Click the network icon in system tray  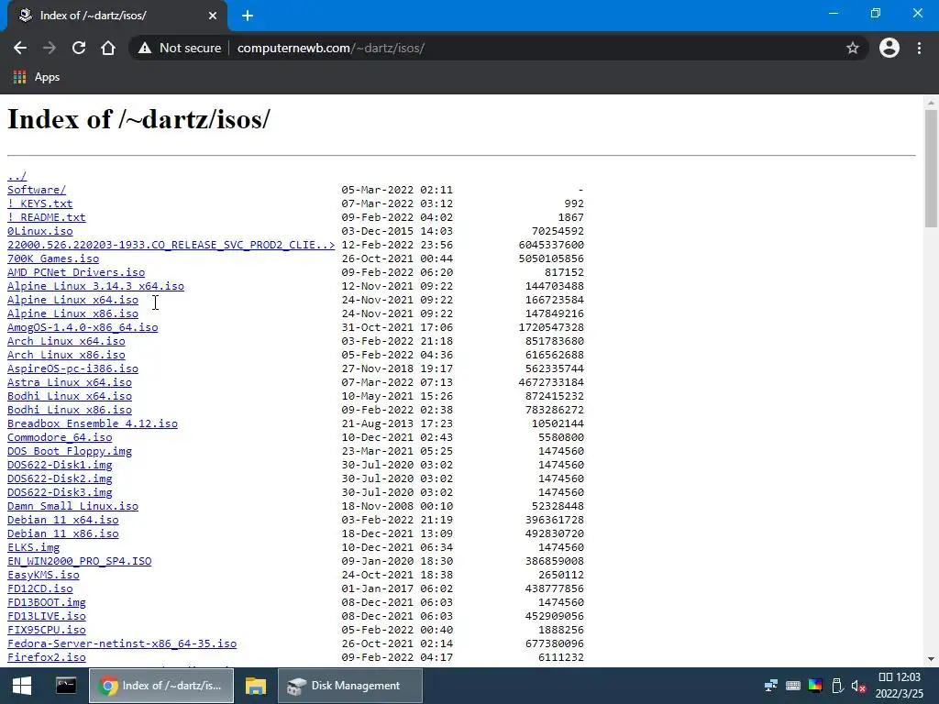pyautogui.click(x=770, y=686)
